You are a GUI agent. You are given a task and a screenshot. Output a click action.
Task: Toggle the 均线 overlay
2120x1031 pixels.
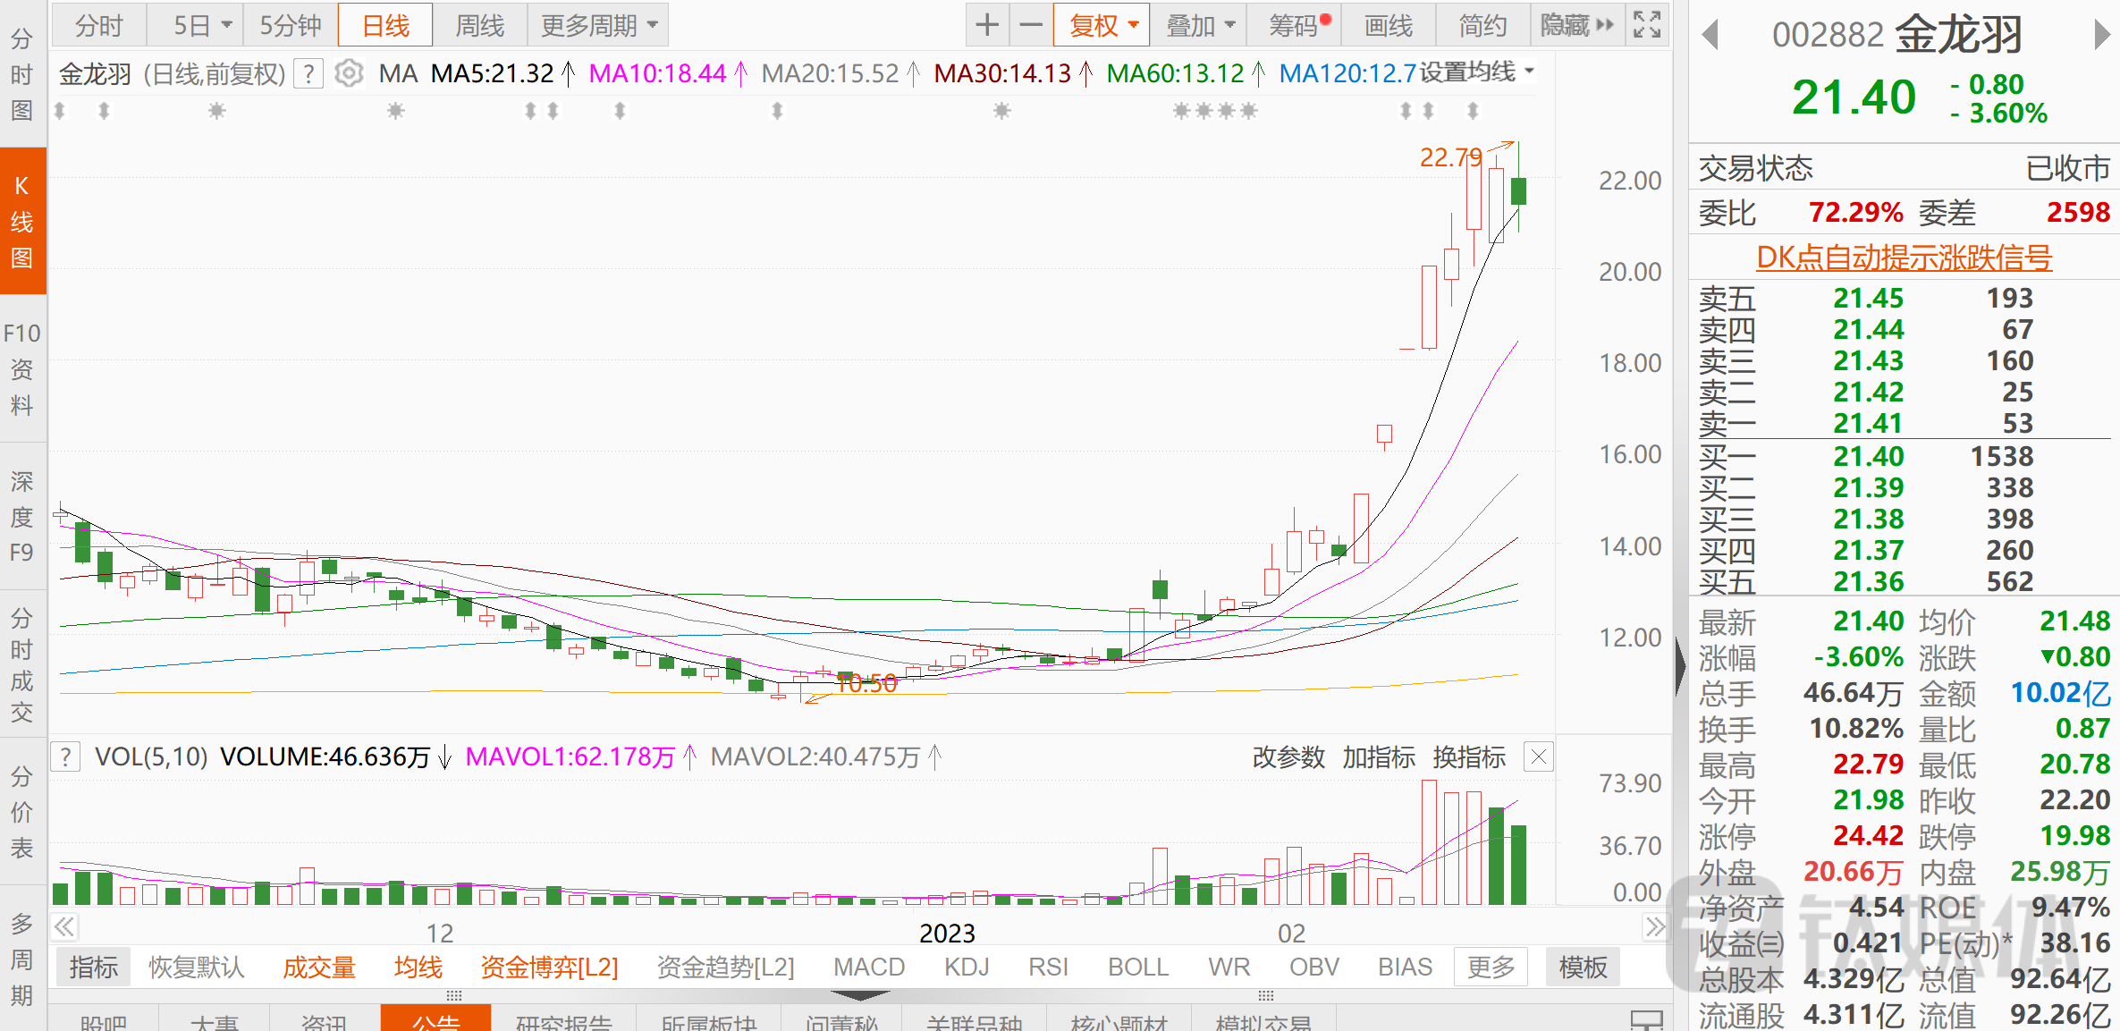click(418, 968)
